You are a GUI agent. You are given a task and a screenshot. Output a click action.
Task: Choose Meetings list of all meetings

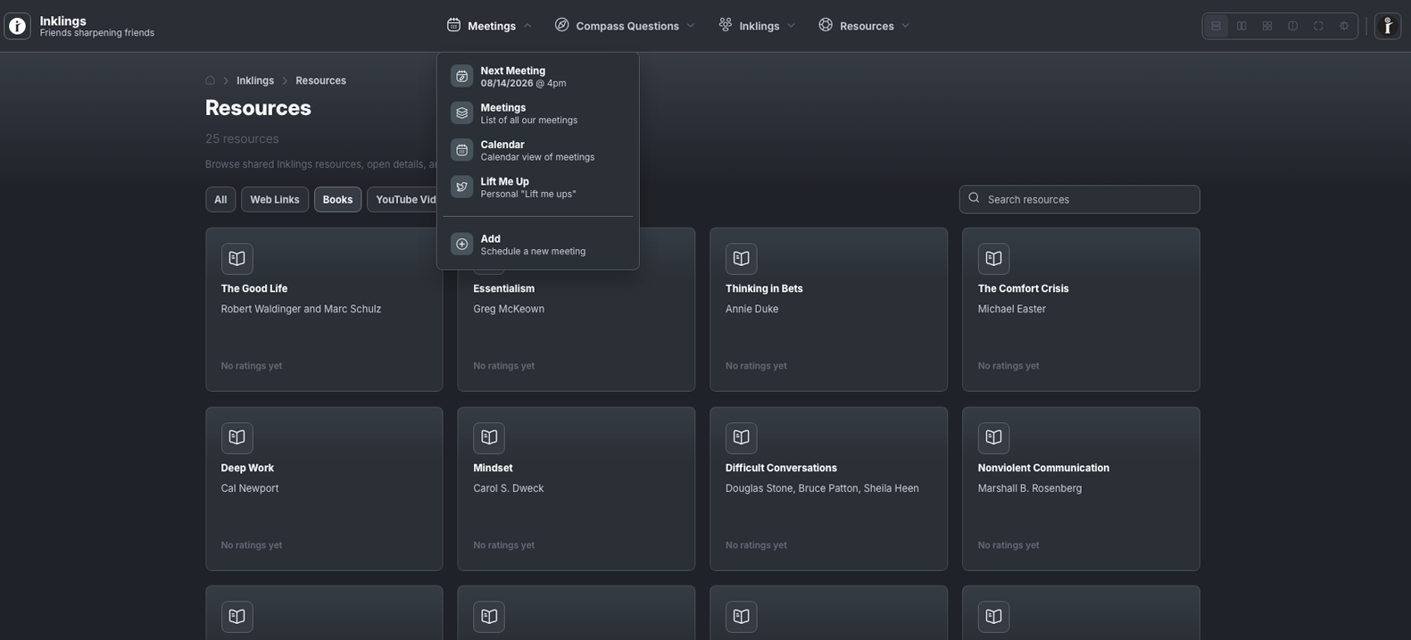click(538, 113)
